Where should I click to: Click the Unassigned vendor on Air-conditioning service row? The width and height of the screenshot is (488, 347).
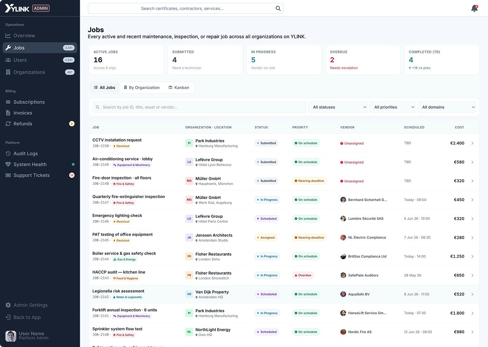pos(352,162)
